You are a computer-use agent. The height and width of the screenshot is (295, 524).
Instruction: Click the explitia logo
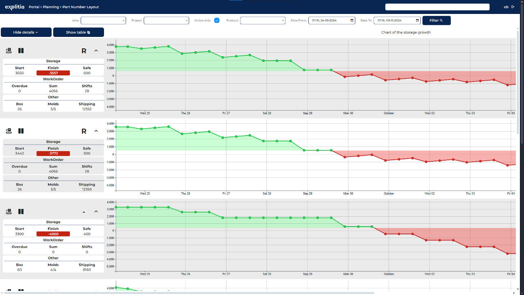click(x=15, y=7)
